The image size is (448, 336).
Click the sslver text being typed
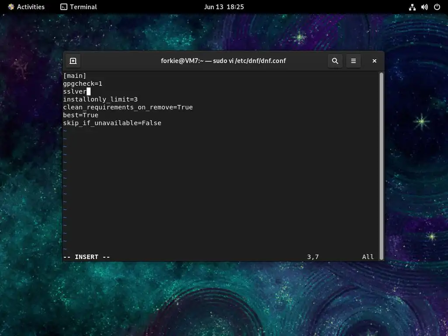(x=74, y=91)
